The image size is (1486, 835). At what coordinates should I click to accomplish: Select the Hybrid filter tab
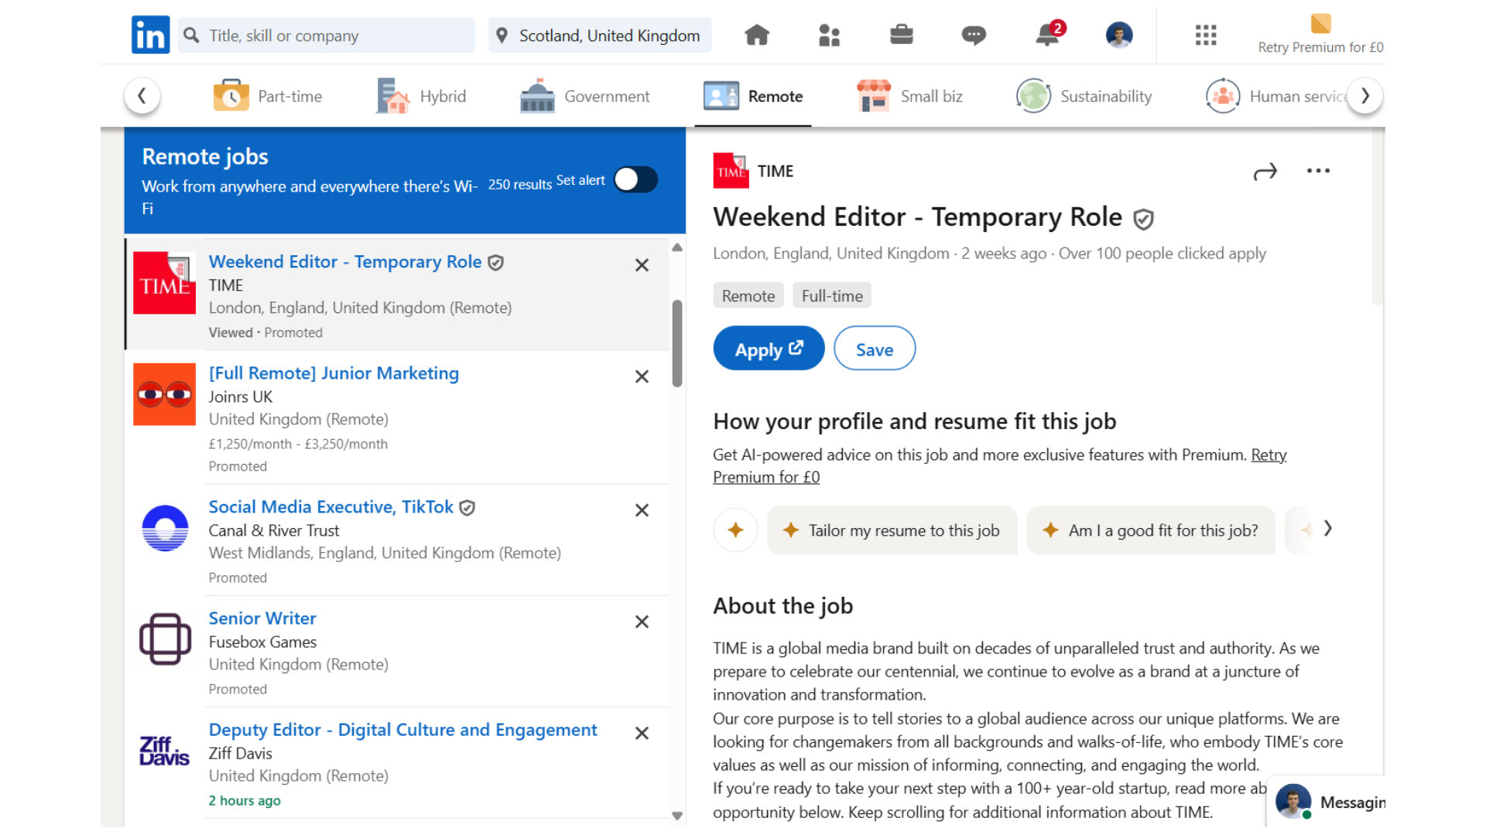420,95
